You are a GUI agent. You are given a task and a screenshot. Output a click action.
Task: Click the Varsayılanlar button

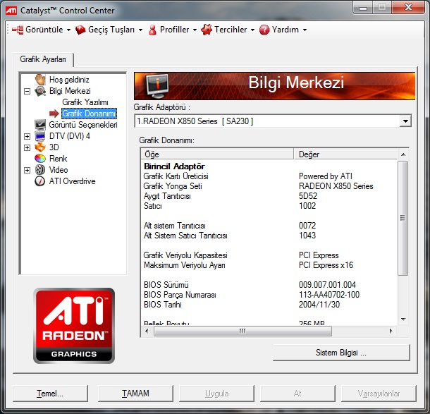coord(379,394)
